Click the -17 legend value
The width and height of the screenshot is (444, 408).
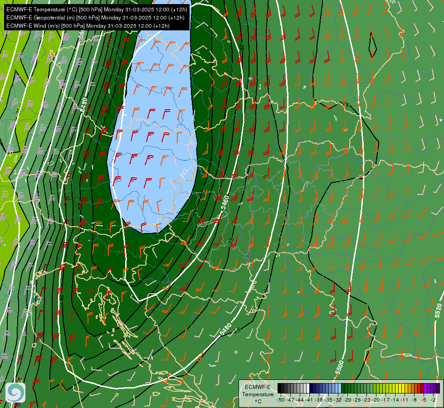click(x=385, y=400)
